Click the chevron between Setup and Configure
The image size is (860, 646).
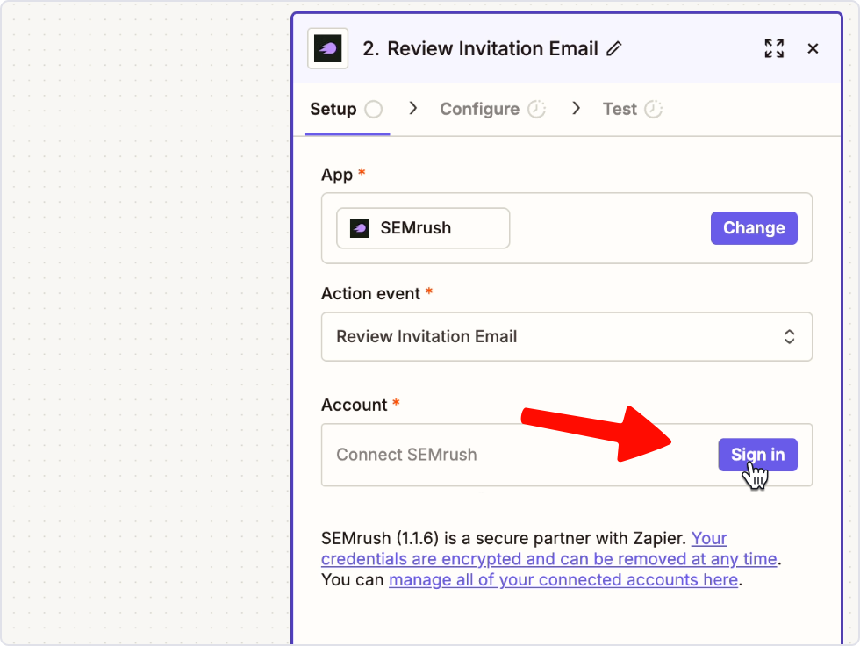(x=413, y=108)
